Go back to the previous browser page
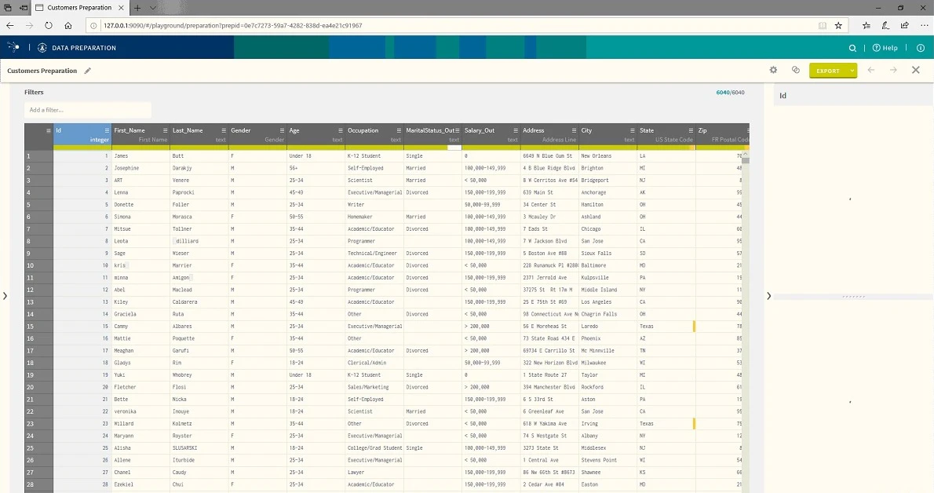Image resolution: width=934 pixels, height=493 pixels. 10,26
